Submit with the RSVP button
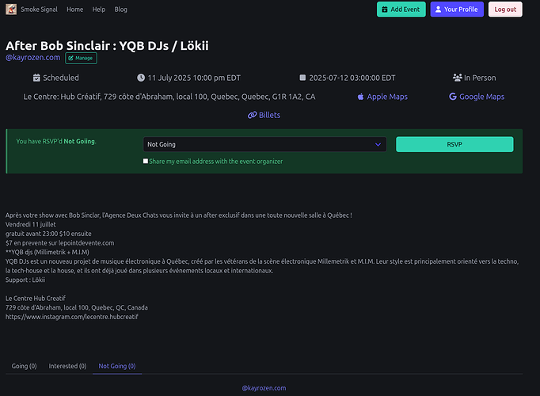The width and height of the screenshot is (540, 396). coord(454,144)
